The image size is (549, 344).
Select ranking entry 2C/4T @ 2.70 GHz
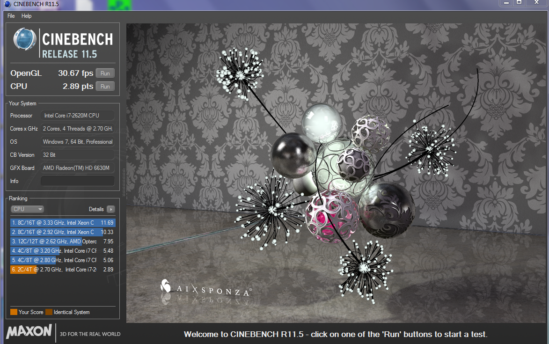click(x=63, y=270)
